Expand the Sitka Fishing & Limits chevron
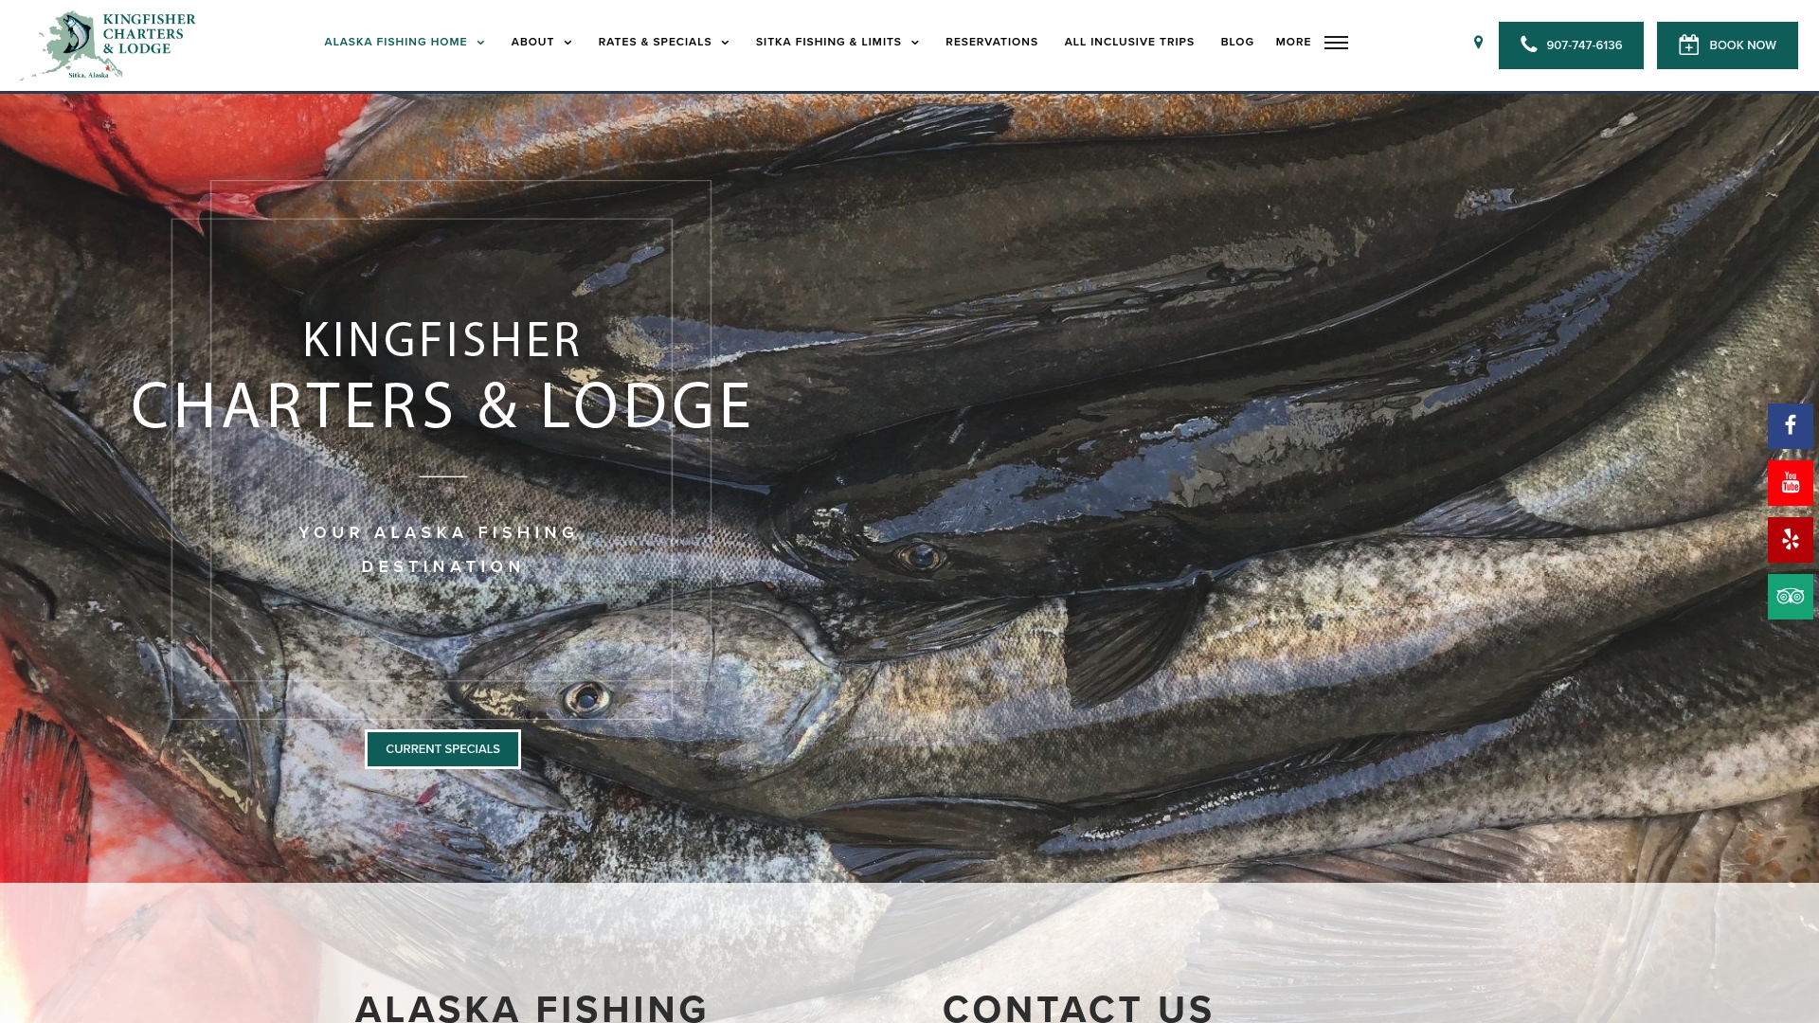This screenshot has height=1023, width=1819. pos(914,43)
